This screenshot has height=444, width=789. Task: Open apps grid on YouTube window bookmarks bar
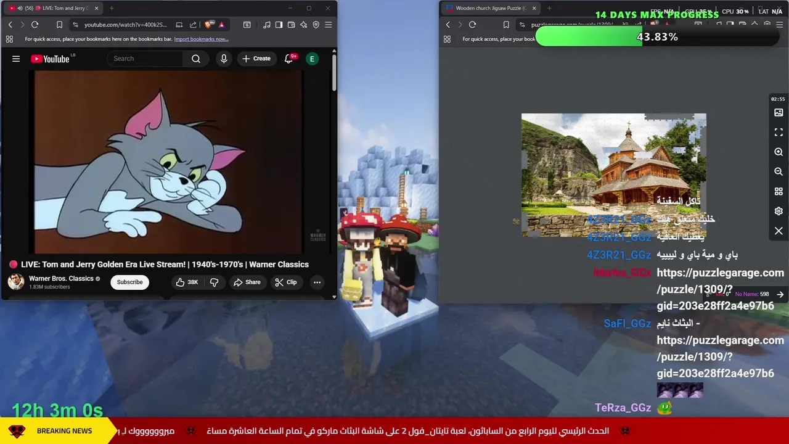tap(9, 39)
